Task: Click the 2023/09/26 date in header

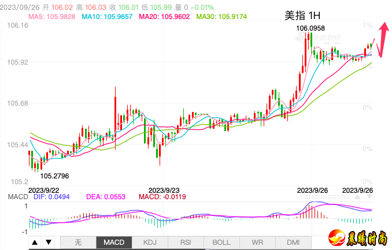Action: [20, 8]
